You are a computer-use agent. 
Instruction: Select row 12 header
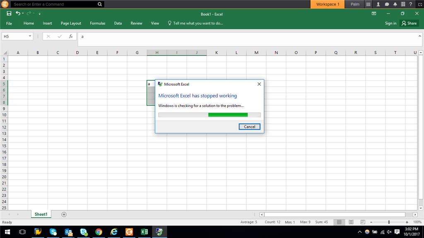coord(4,127)
